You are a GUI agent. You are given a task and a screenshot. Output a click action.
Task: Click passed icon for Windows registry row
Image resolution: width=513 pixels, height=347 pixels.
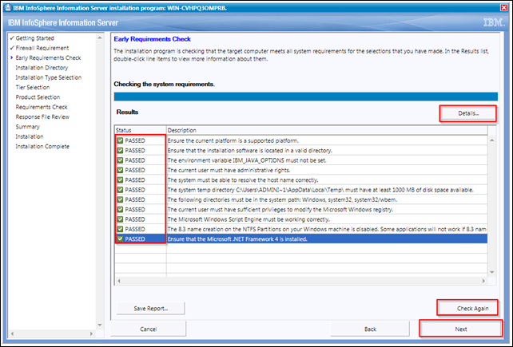tap(120, 209)
